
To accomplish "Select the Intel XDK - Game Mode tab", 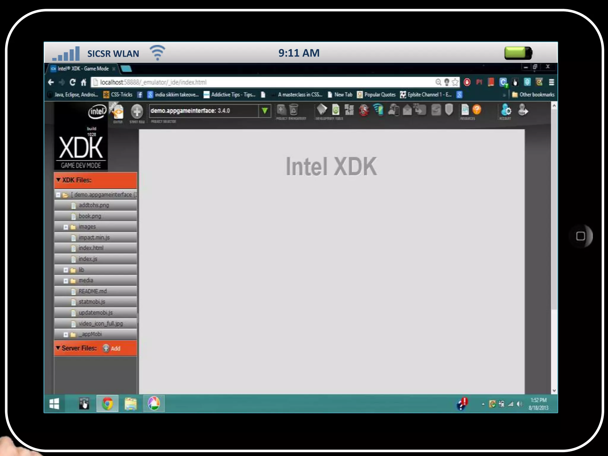I will (x=83, y=69).
